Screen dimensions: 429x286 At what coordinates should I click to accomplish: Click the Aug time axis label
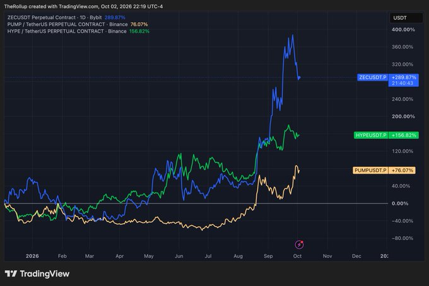point(238,256)
